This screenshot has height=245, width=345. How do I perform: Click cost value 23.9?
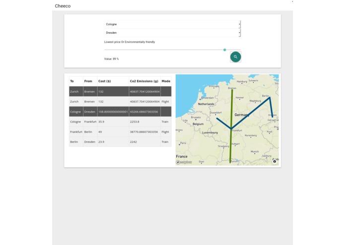[x=101, y=142]
